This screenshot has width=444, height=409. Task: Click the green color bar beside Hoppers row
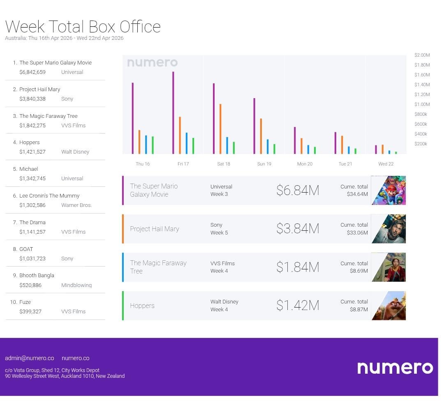(123, 306)
